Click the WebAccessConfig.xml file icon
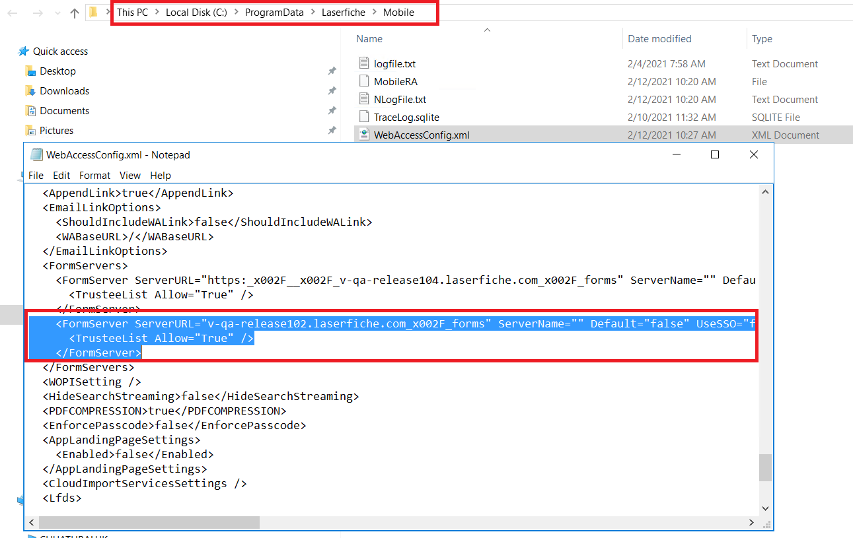Viewport: 853px width, 538px height. click(363, 135)
